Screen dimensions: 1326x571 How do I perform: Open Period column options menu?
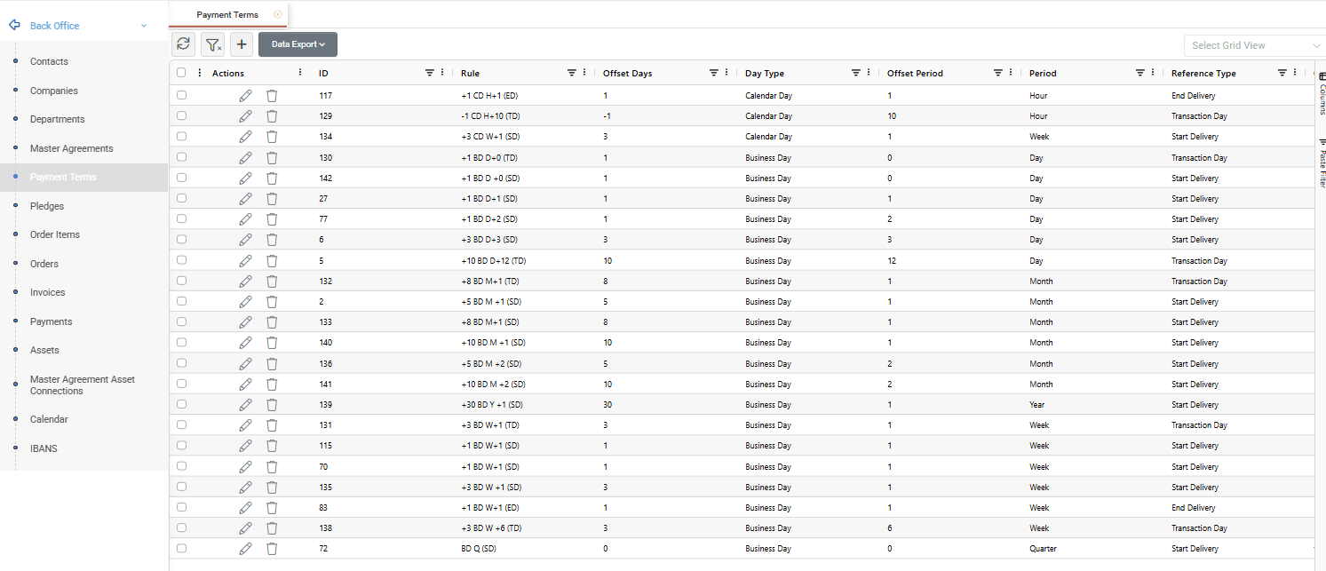(x=1153, y=73)
